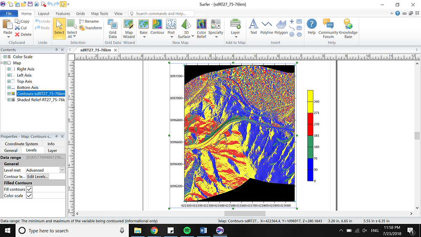Collapse the Filled Contours section
The image size is (421, 237).
tap(2, 183)
